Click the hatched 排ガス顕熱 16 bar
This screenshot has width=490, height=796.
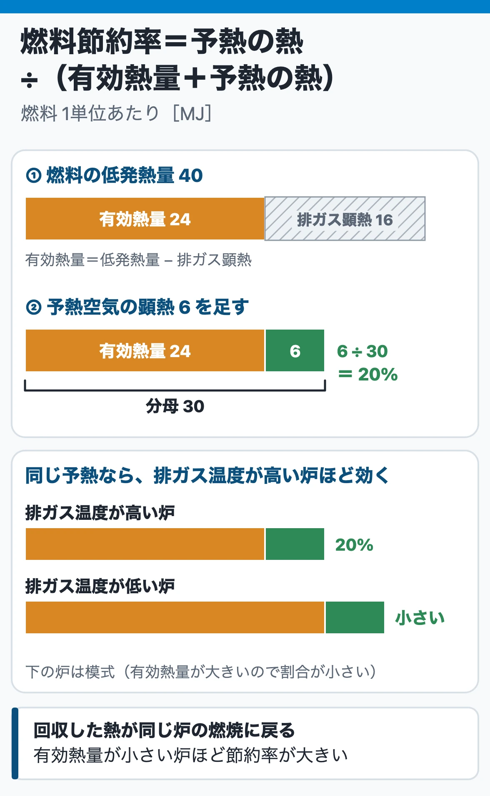tap(345, 219)
